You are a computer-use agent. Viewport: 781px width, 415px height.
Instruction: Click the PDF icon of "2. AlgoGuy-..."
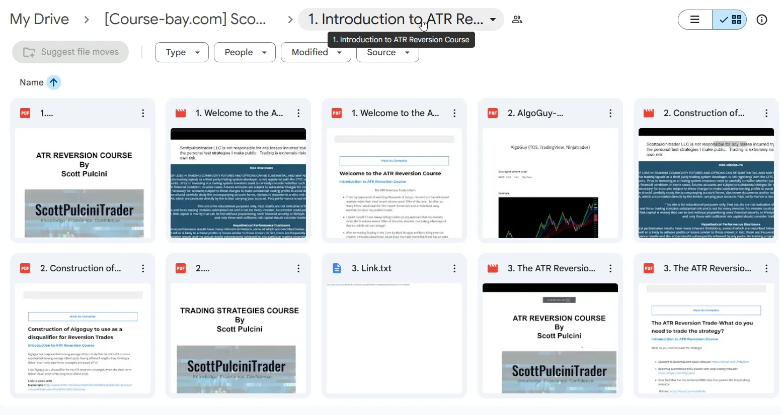[x=493, y=113]
